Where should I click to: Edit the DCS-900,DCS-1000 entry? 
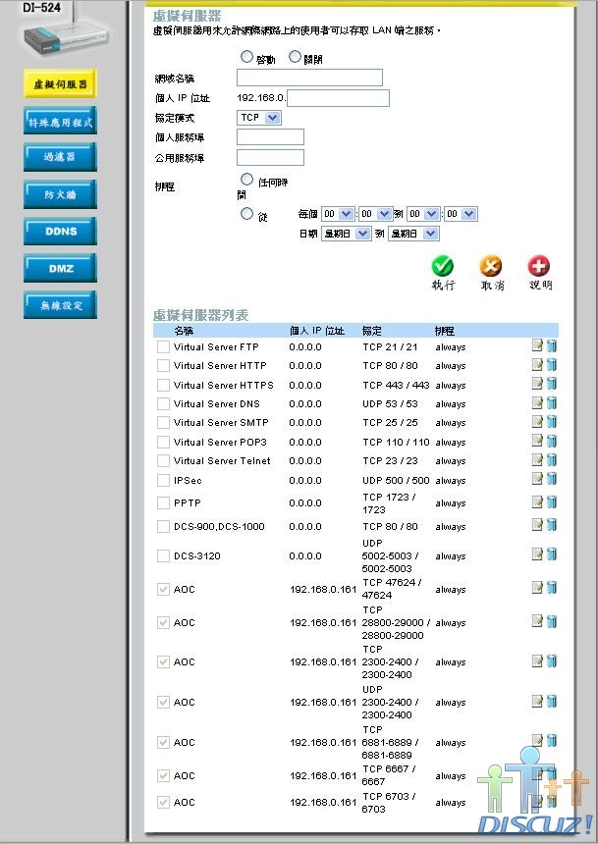pyautogui.click(x=537, y=525)
